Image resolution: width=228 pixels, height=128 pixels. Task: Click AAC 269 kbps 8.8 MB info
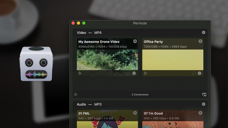(161, 118)
